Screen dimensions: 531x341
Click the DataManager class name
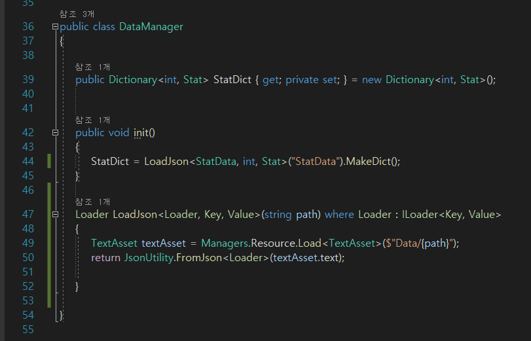(151, 27)
